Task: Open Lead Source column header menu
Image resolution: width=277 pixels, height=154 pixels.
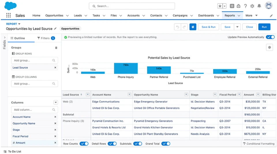Action: (x=88, y=94)
